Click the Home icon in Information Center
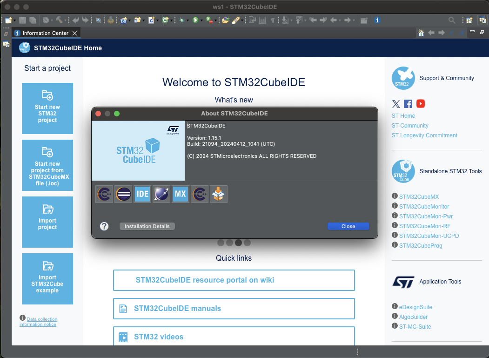This screenshot has width=489, height=358. 421,33
